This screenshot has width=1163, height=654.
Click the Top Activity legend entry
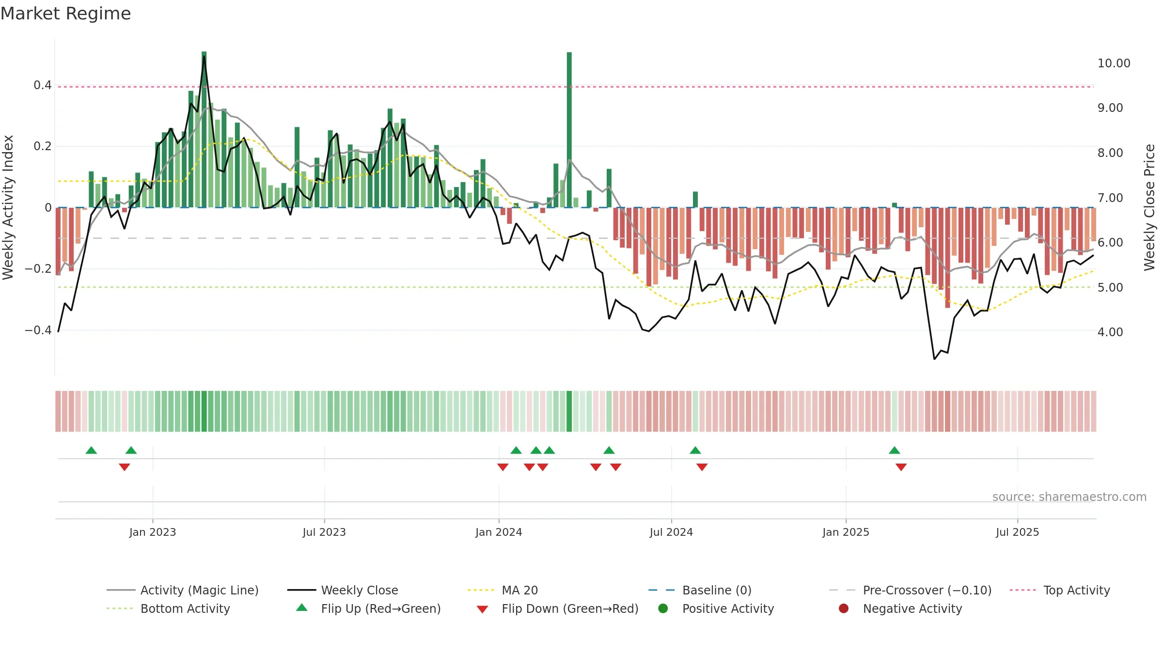[x=1060, y=590]
